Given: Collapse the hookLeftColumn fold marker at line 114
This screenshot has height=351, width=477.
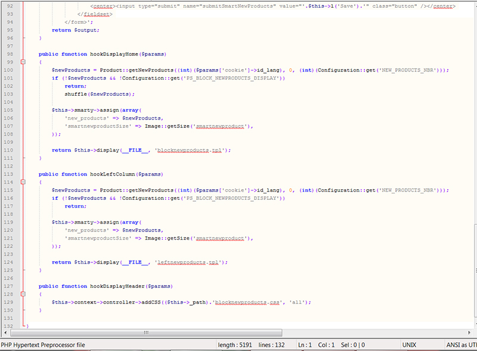Looking at the screenshot, I should click(x=23, y=182).
